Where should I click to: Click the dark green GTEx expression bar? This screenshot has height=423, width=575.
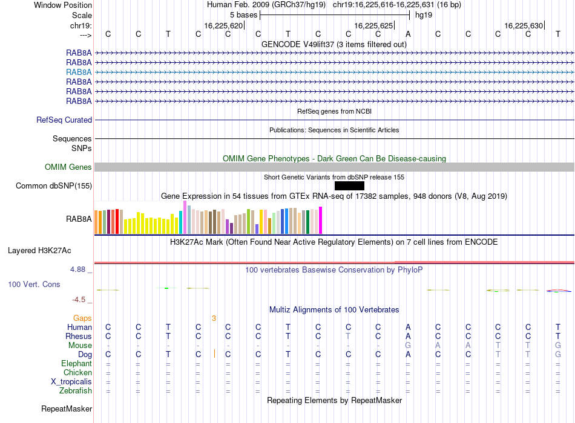[307, 222]
